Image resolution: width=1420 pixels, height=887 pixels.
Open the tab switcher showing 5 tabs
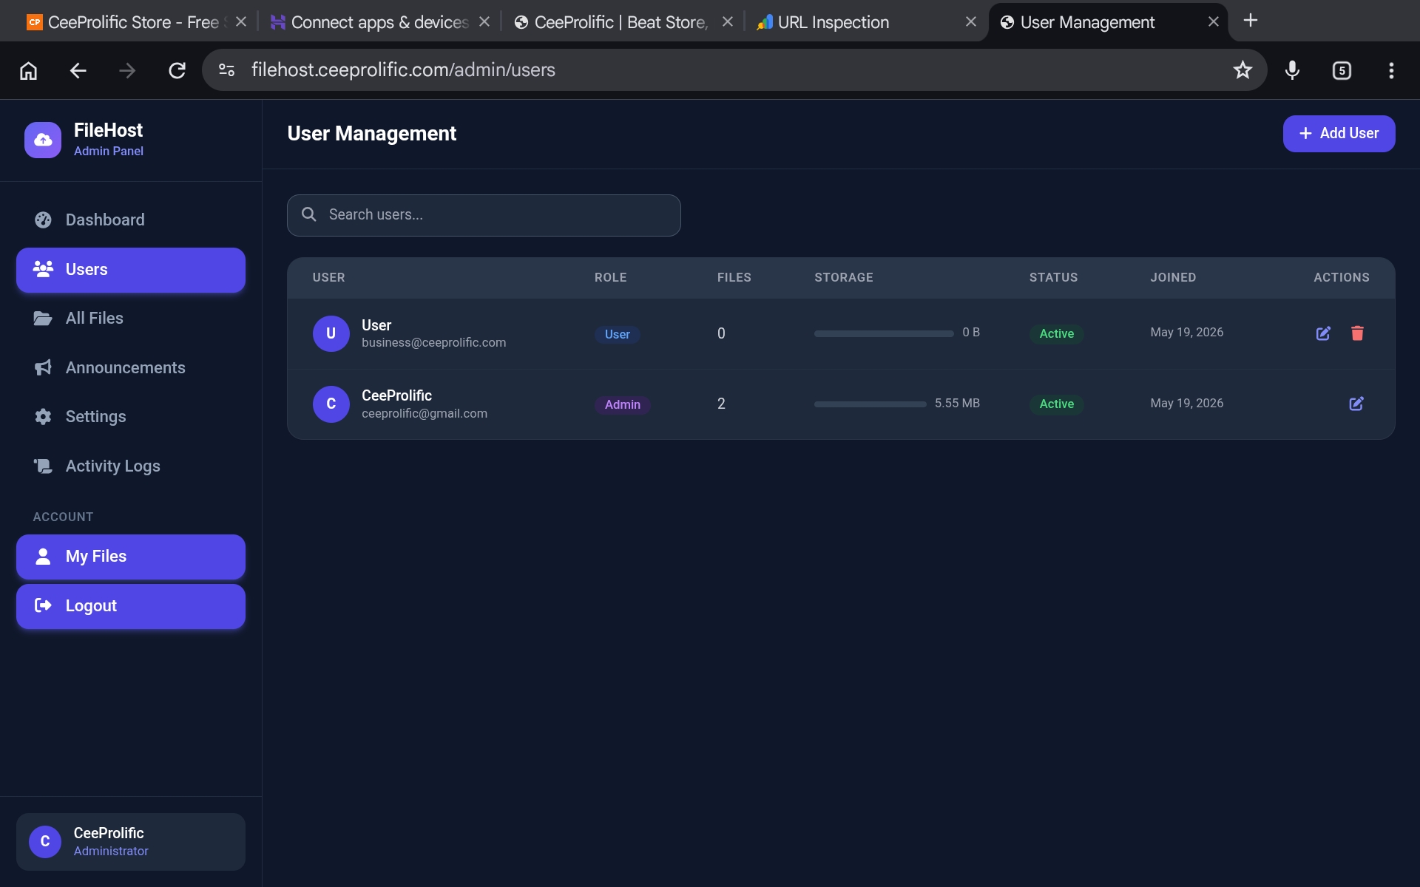[1342, 70]
